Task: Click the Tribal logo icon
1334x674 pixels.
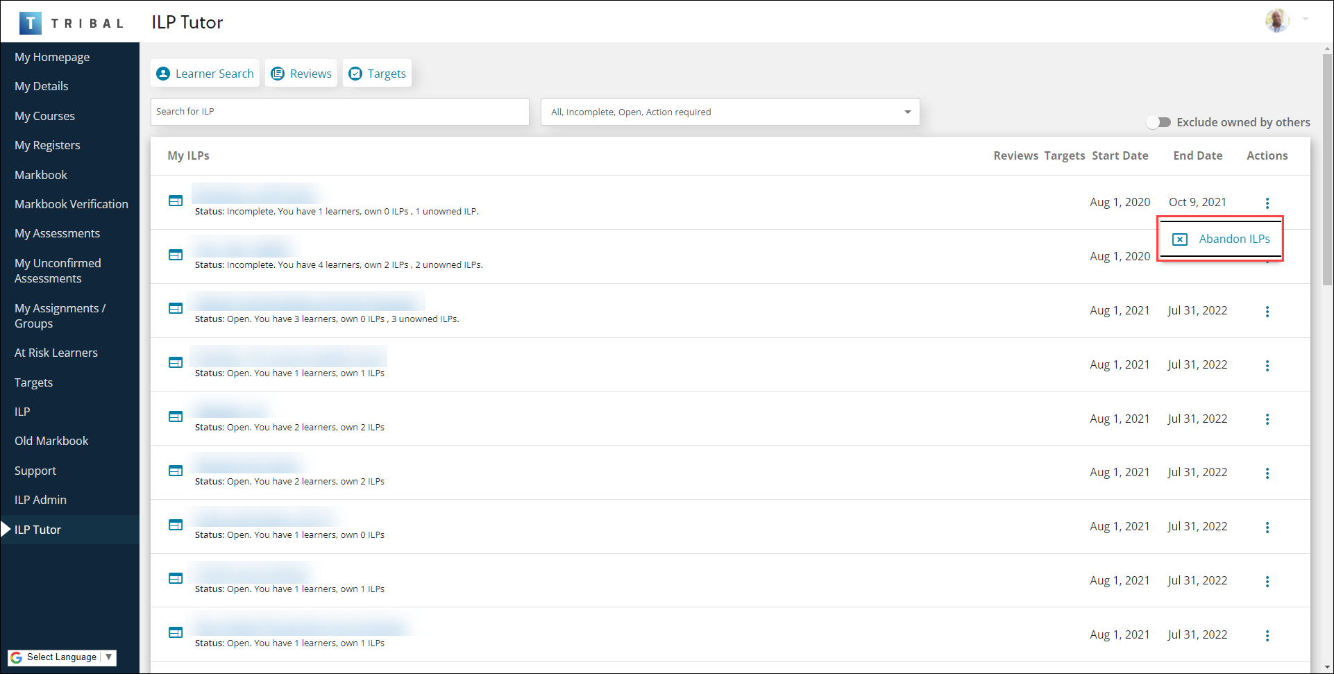Action: tap(31, 23)
